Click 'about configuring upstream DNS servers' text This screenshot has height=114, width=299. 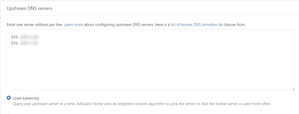click(x=119, y=25)
